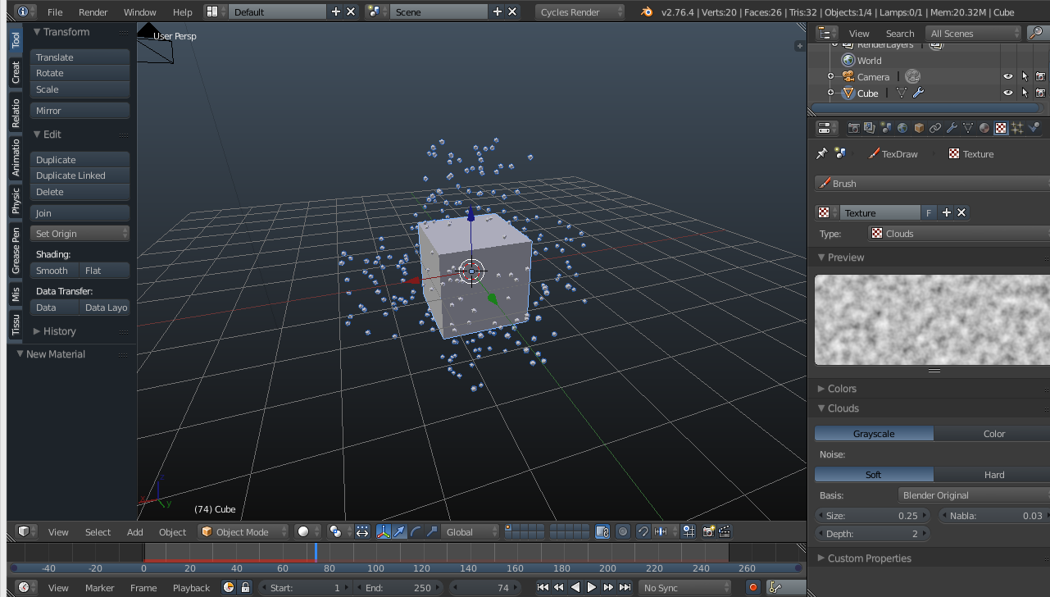Click the OpenGL render animation clapper icon

pos(725,531)
